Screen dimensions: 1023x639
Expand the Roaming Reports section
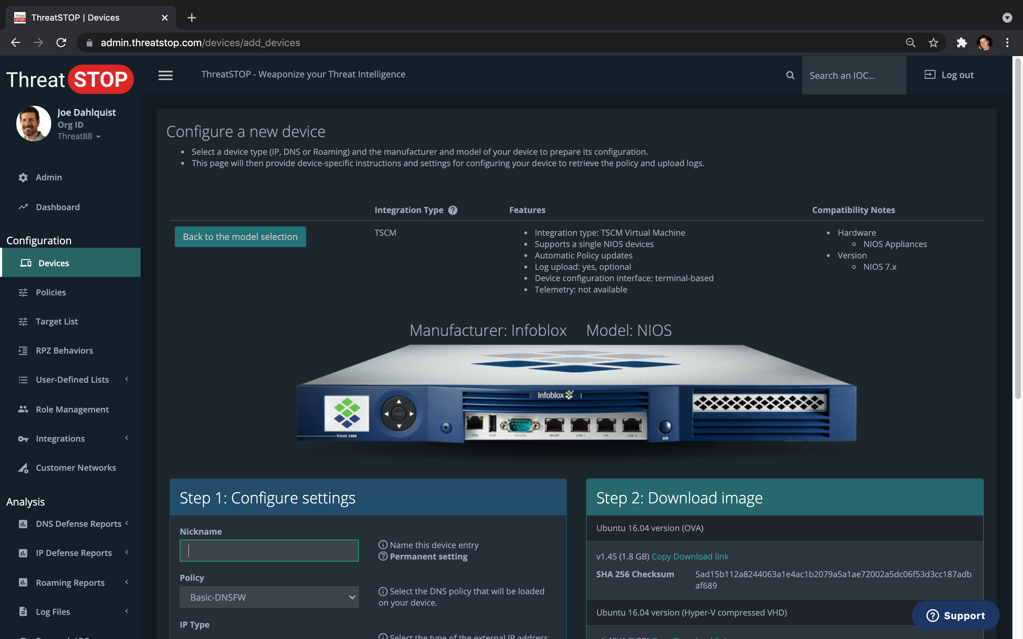126,582
